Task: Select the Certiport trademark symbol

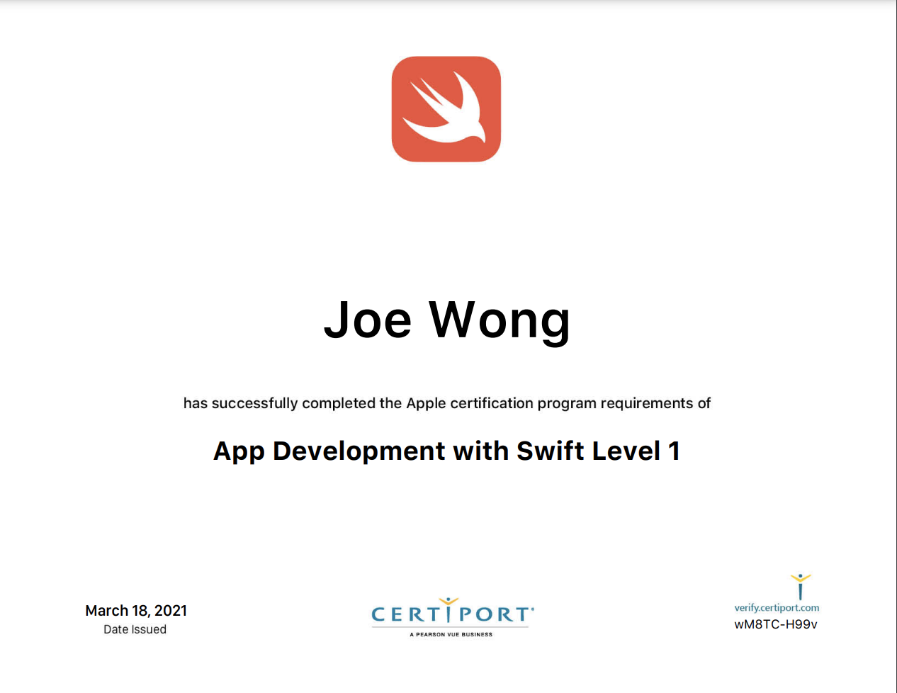Action: [x=533, y=607]
